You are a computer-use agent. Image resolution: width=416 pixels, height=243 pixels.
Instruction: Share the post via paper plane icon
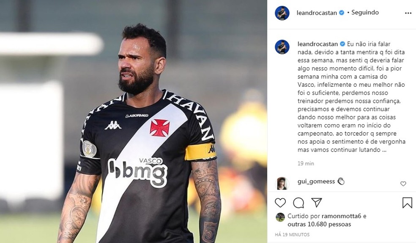pos(317,203)
